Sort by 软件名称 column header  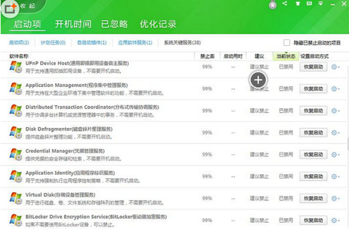(x=19, y=56)
